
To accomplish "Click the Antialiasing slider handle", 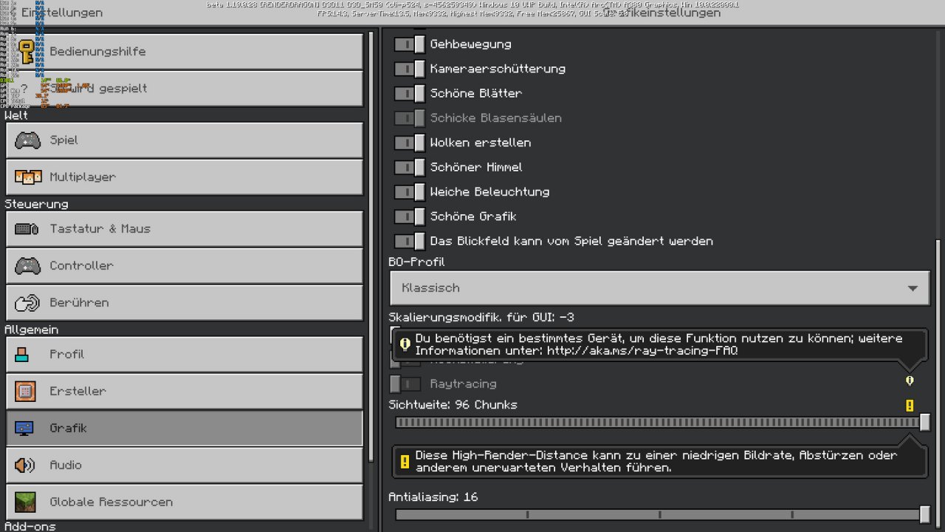I will click(x=924, y=514).
